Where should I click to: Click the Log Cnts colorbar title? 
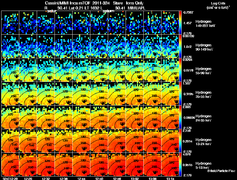point(218,3)
